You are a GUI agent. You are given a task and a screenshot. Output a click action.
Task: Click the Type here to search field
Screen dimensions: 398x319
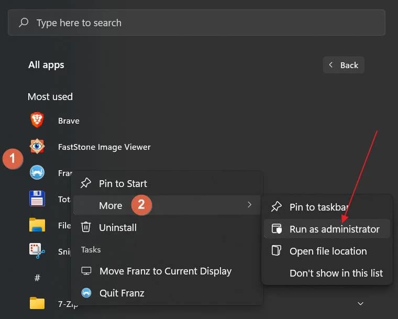pos(196,23)
